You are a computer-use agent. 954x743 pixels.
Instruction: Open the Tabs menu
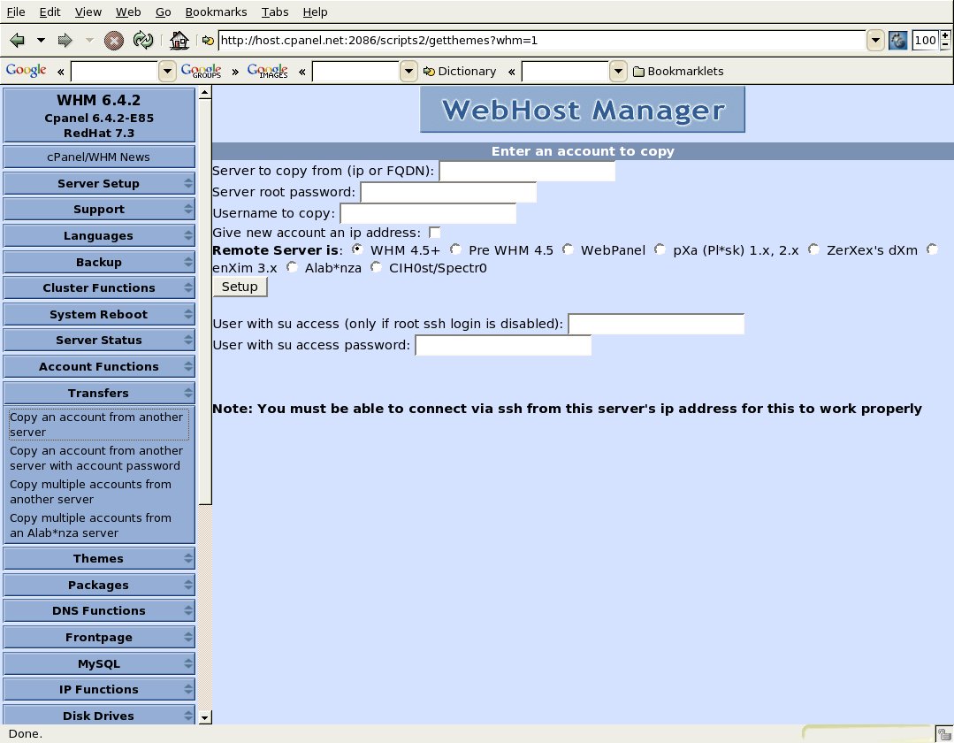(x=275, y=11)
